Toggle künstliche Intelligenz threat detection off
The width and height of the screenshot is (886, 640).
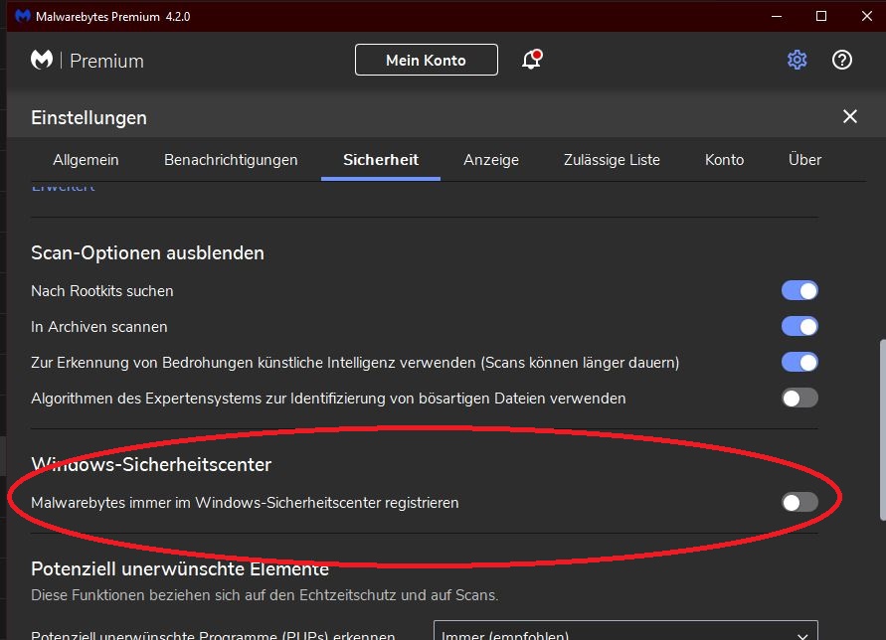click(x=799, y=362)
